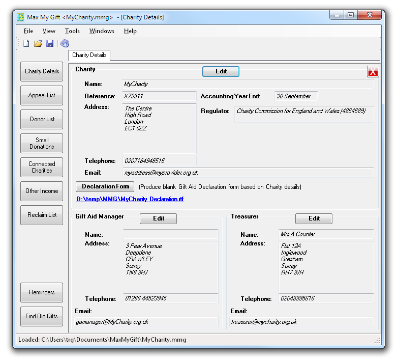The image size is (398, 359).
Task: Go to Small Donations
Action: [42, 143]
